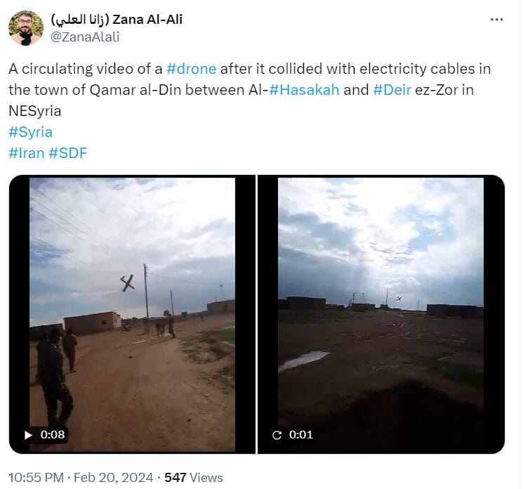Play the left drone video
This screenshot has height=489, width=523.
(x=28, y=435)
